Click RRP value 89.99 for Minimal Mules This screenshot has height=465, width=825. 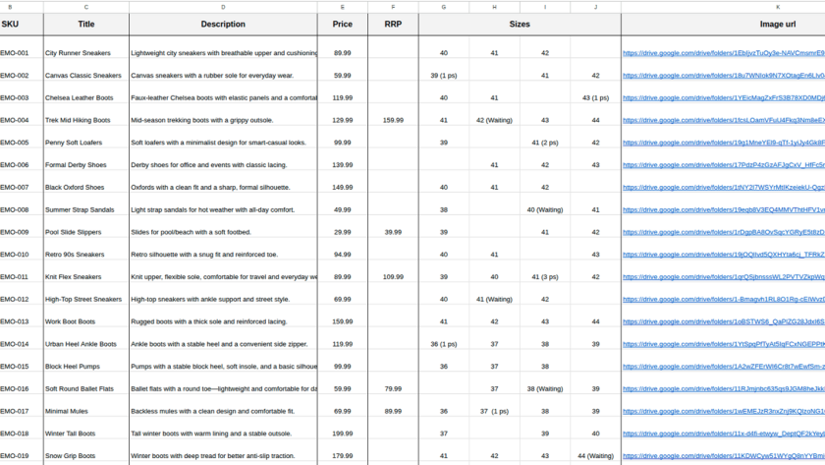click(x=393, y=411)
